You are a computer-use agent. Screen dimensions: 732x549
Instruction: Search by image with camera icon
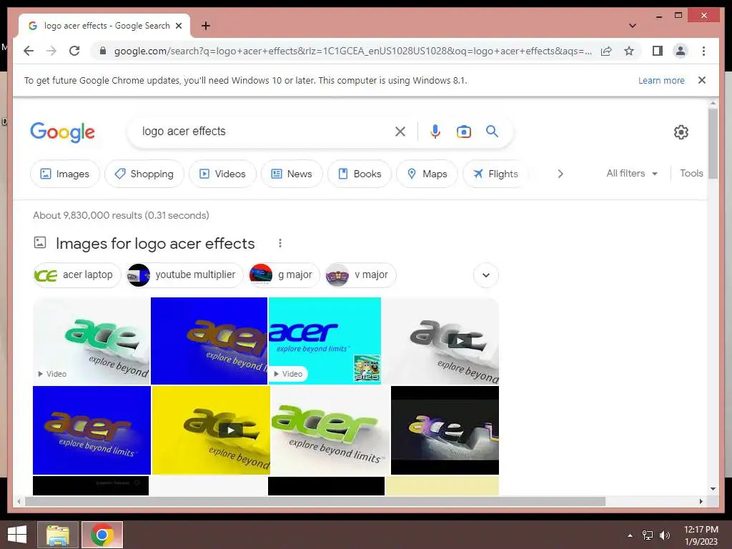(463, 132)
